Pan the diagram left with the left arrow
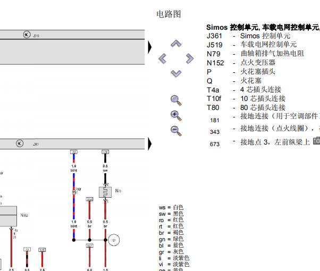This screenshot has height=271, width=320. [163, 59]
